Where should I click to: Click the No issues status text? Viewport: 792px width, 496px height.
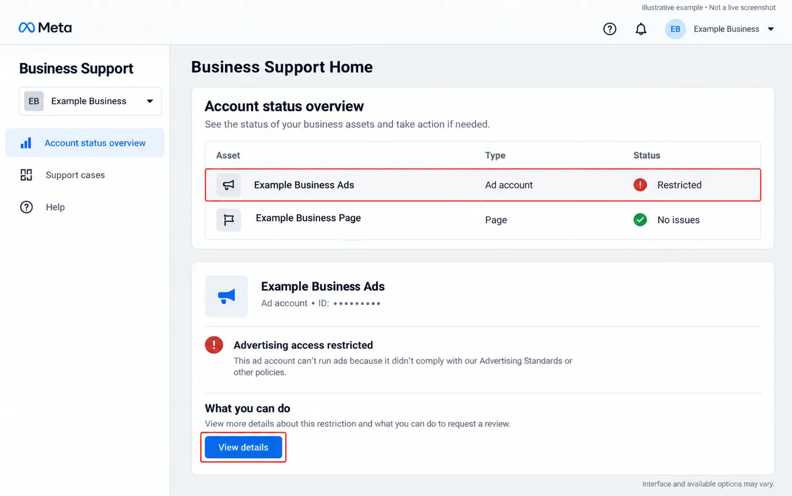click(x=678, y=220)
